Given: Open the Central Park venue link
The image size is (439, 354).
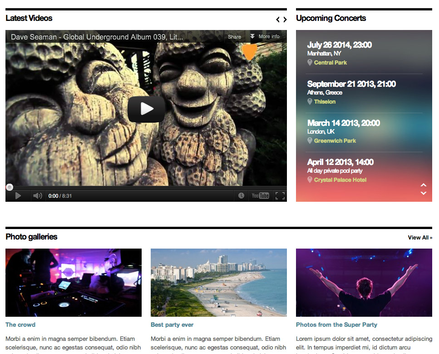Looking at the screenshot, I should [x=330, y=63].
